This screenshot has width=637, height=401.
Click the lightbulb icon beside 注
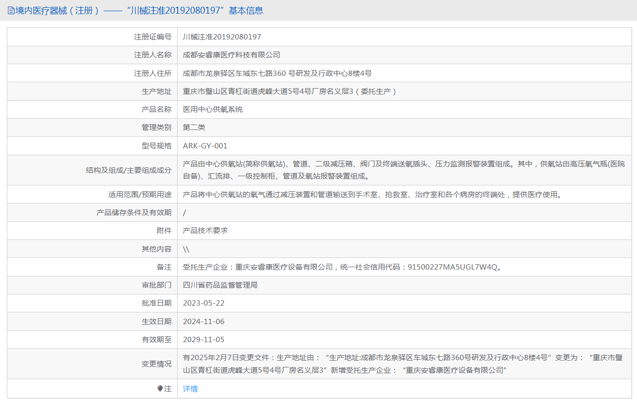[160, 389]
